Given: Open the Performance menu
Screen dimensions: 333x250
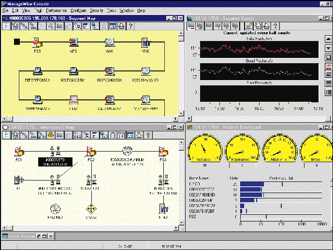Looking at the screenshot, I should (x=56, y=11).
